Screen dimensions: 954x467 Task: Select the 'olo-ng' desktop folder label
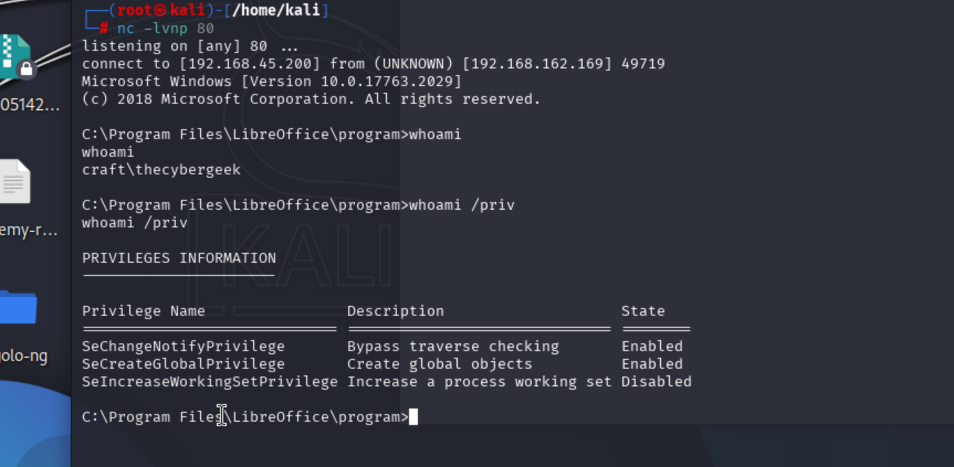24,356
